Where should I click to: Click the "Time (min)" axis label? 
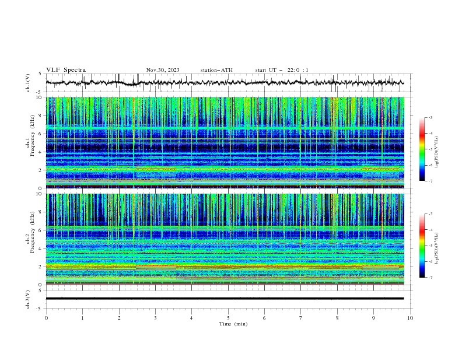[233, 324]
